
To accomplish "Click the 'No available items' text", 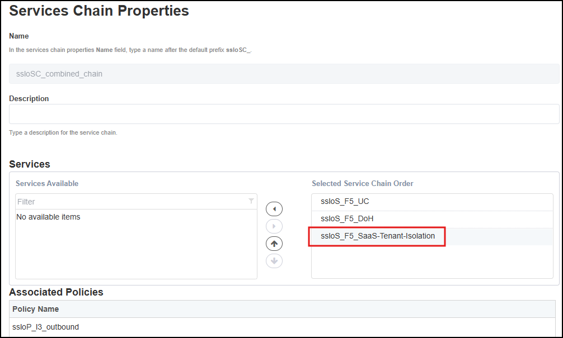I will click(x=48, y=217).
